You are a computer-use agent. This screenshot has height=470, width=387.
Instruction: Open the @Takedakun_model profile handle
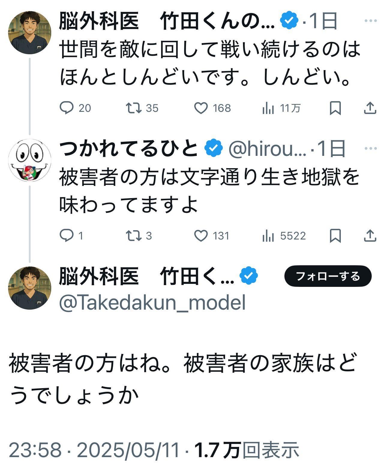(x=152, y=302)
